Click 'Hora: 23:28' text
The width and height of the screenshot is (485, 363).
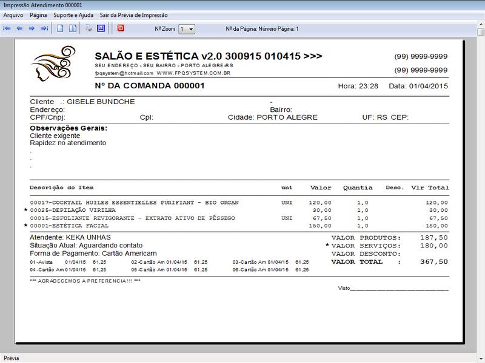(358, 86)
